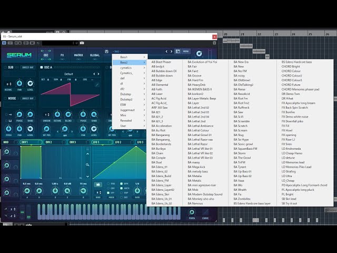Screen dimensions: 337x253
Task: Select the LFO ENV mode radio button
Action: tap(108, 188)
